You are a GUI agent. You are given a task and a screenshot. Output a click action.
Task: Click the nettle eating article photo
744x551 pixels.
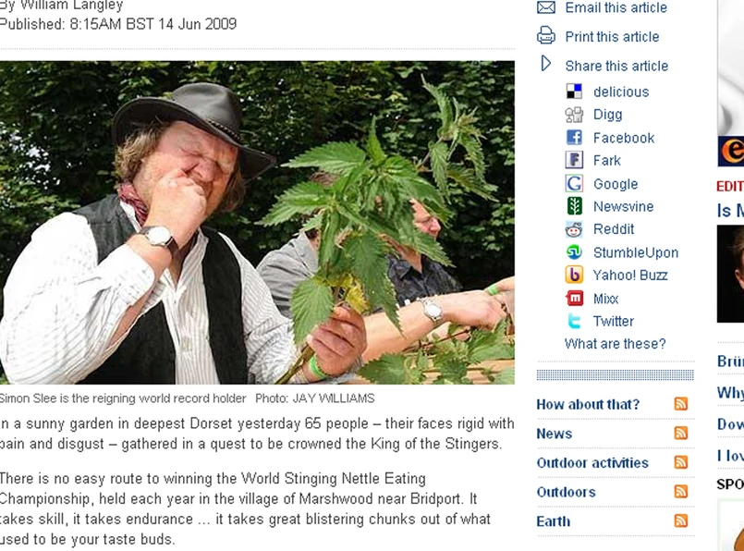coord(257,222)
